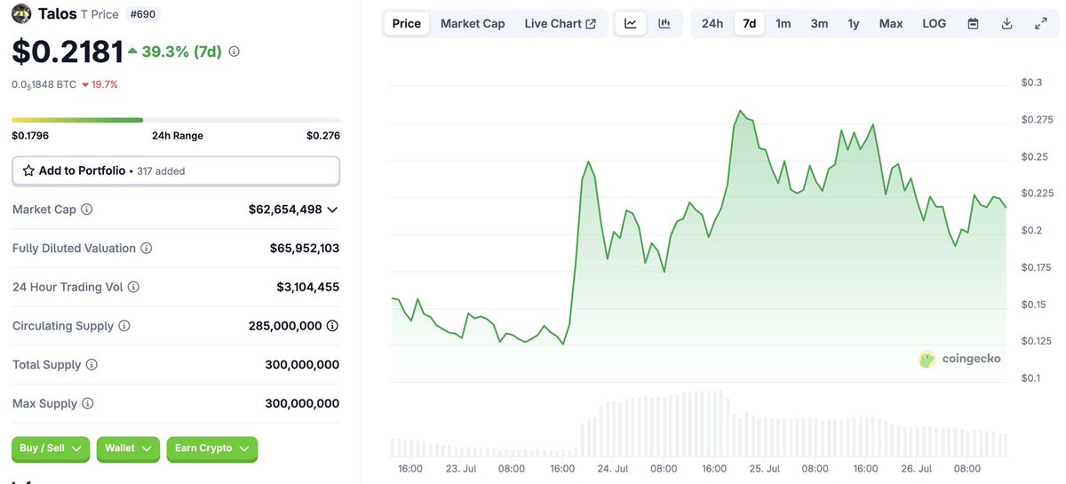The height and width of the screenshot is (484, 1066).
Task: Set chart range to 1y
Action: point(854,24)
